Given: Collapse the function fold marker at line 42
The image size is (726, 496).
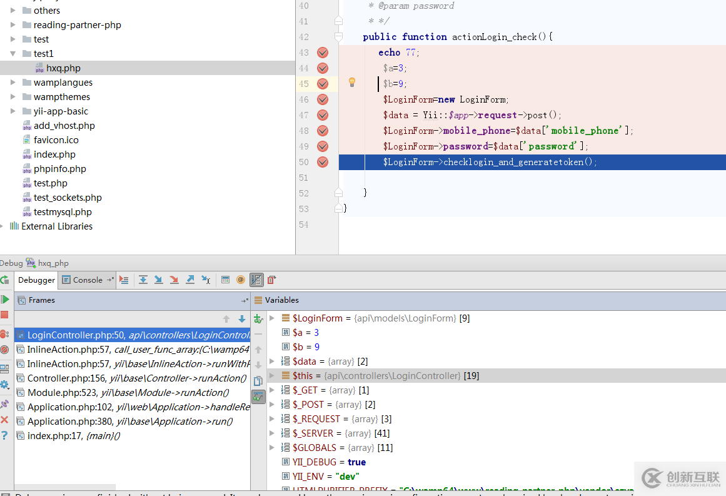Looking at the screenshot, I should tap(338, 37).
